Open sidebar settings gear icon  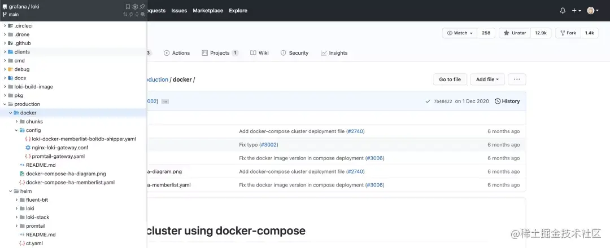(135, 6)
